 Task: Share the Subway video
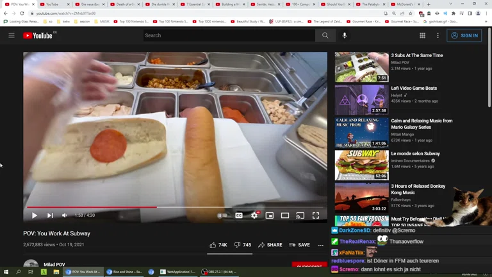pyautogui.click(x=270, y=245)
